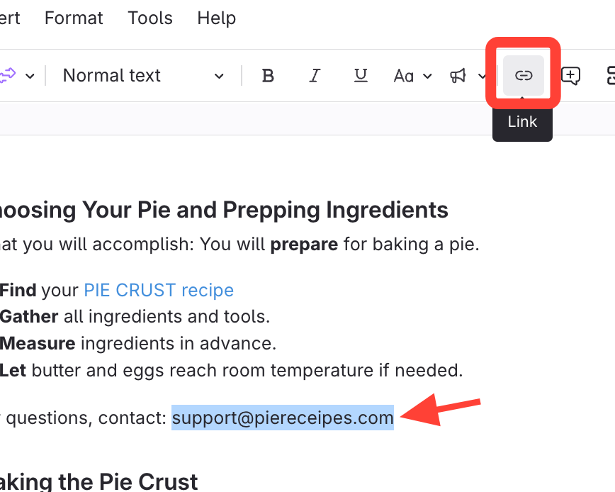Click the Link toolbar icon

click(x=523, y=75)
